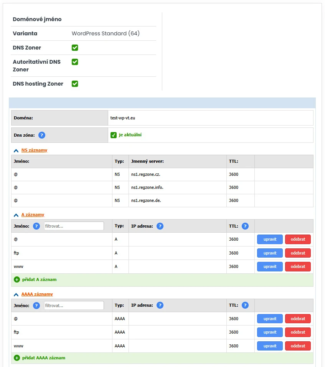This screenshot has height=367, width=325.
Task: Click IP adresa help icon in AAAA záznamy
Action: pyautogui.click(x=160, y=306)
